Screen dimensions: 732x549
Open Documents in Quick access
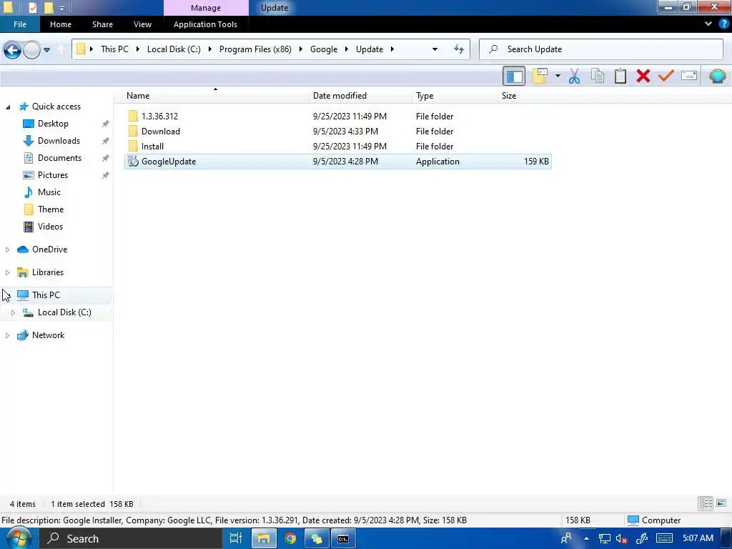point(59,158)
